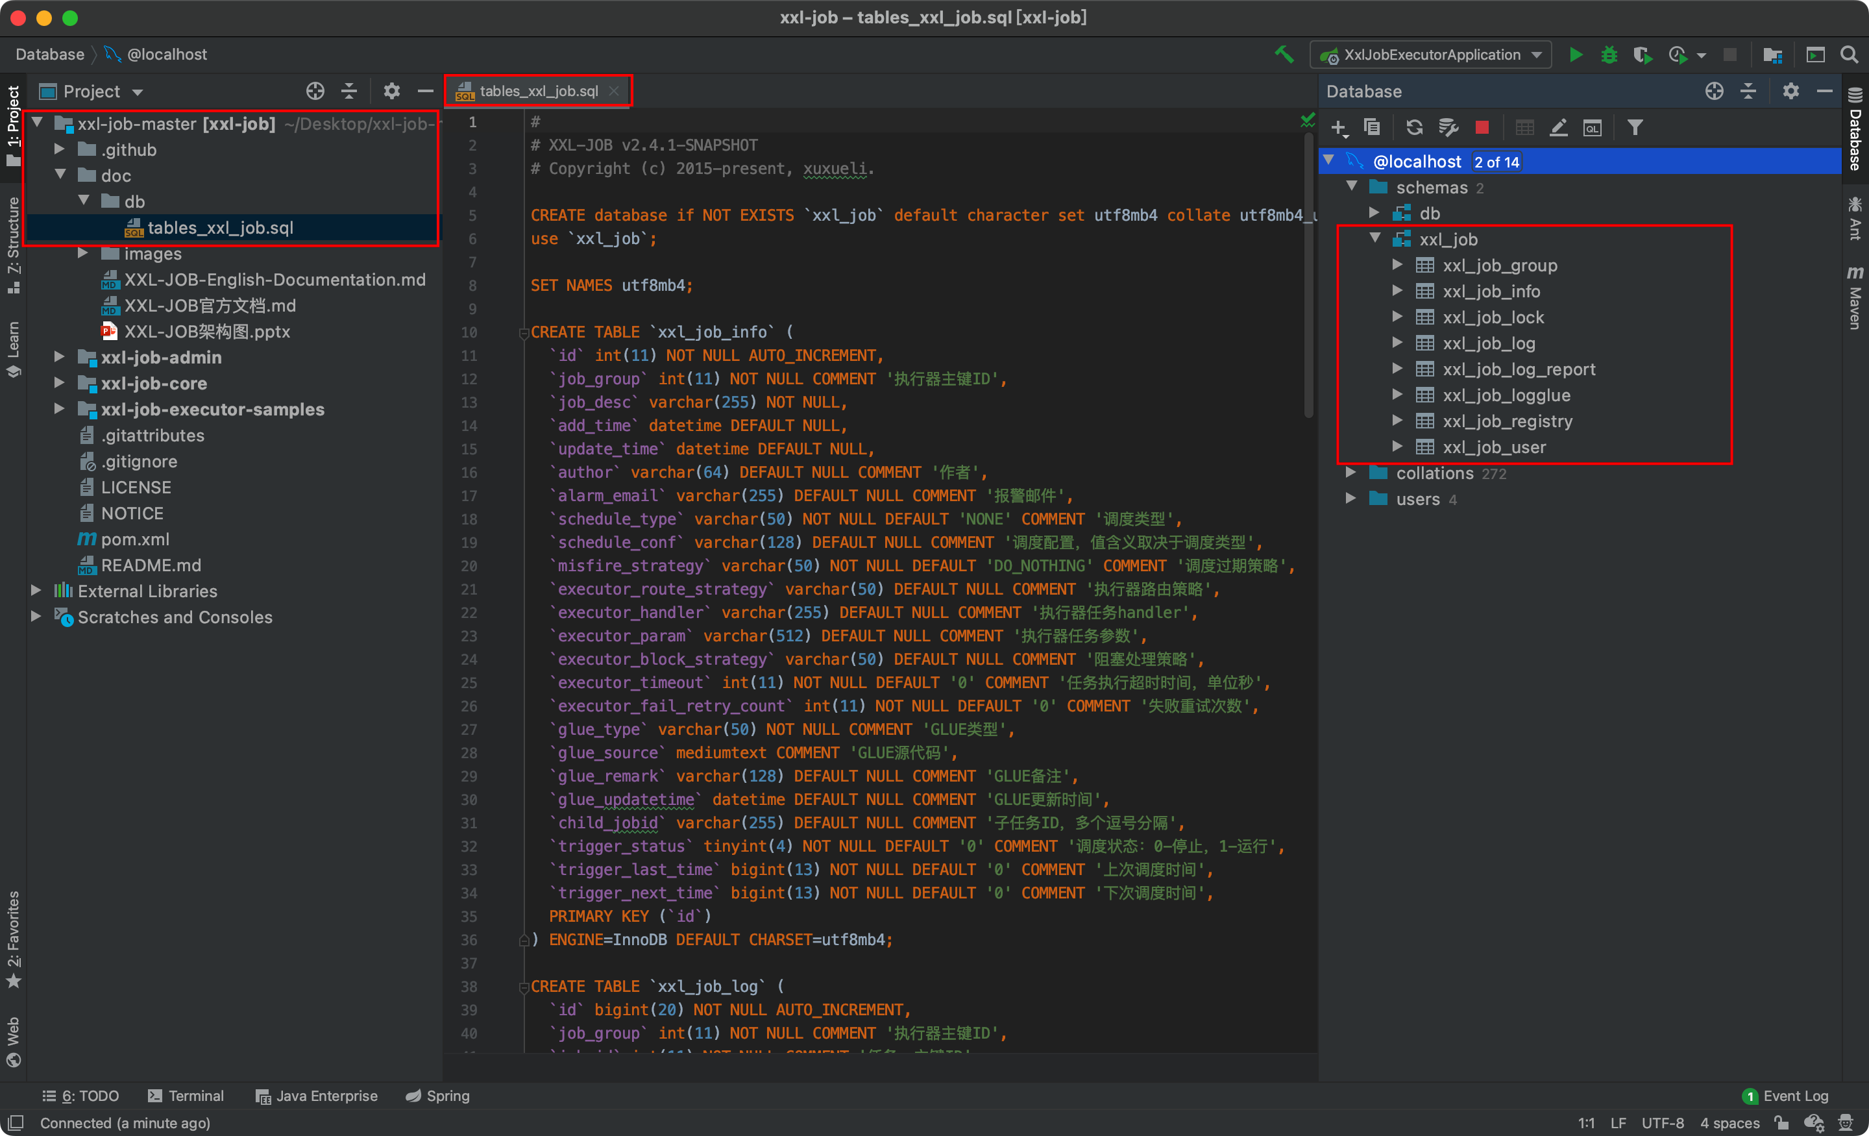Image resolution: width=1869 pixels, height=1136 pixels.
Task: Select Scratches and Consoles node
Action: (x=175, y=617)
